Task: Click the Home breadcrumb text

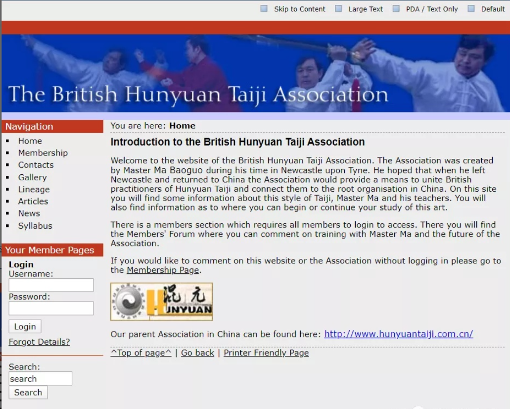Action: (x=182, y=126)
